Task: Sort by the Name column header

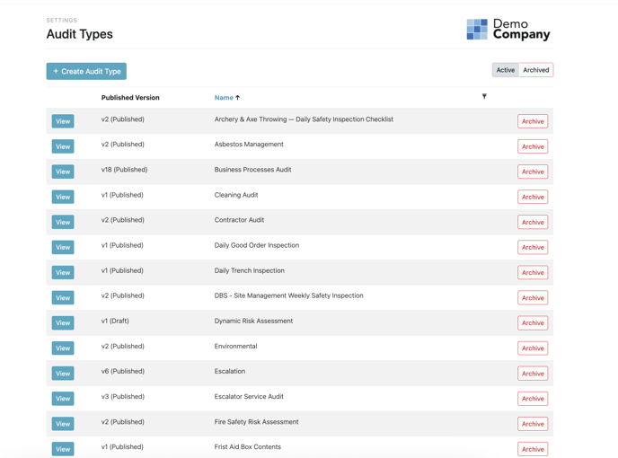Action: coord(224,98)
